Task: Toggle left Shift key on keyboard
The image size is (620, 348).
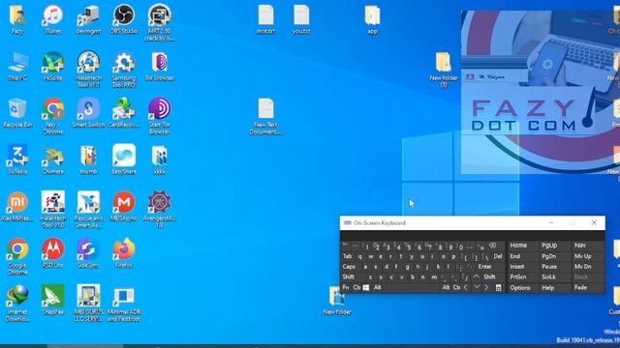Action: click(x=349, y=277)
